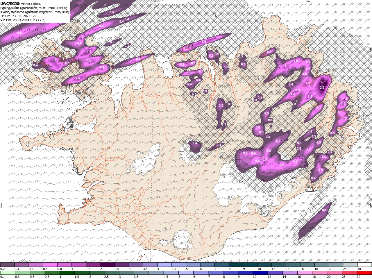Select the bottom-row violet swatch above label 14
372x279 pixels.
click(290, 273)
